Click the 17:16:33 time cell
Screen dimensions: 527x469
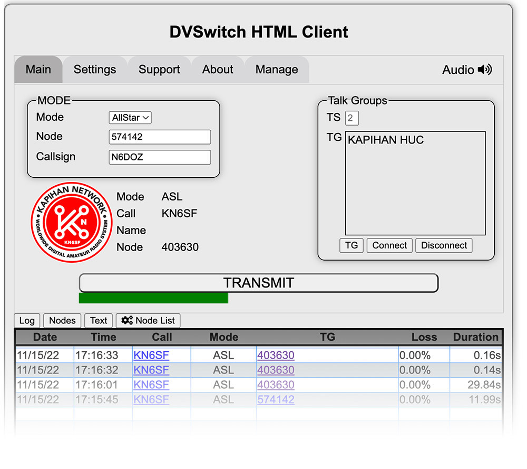[103, 355]
